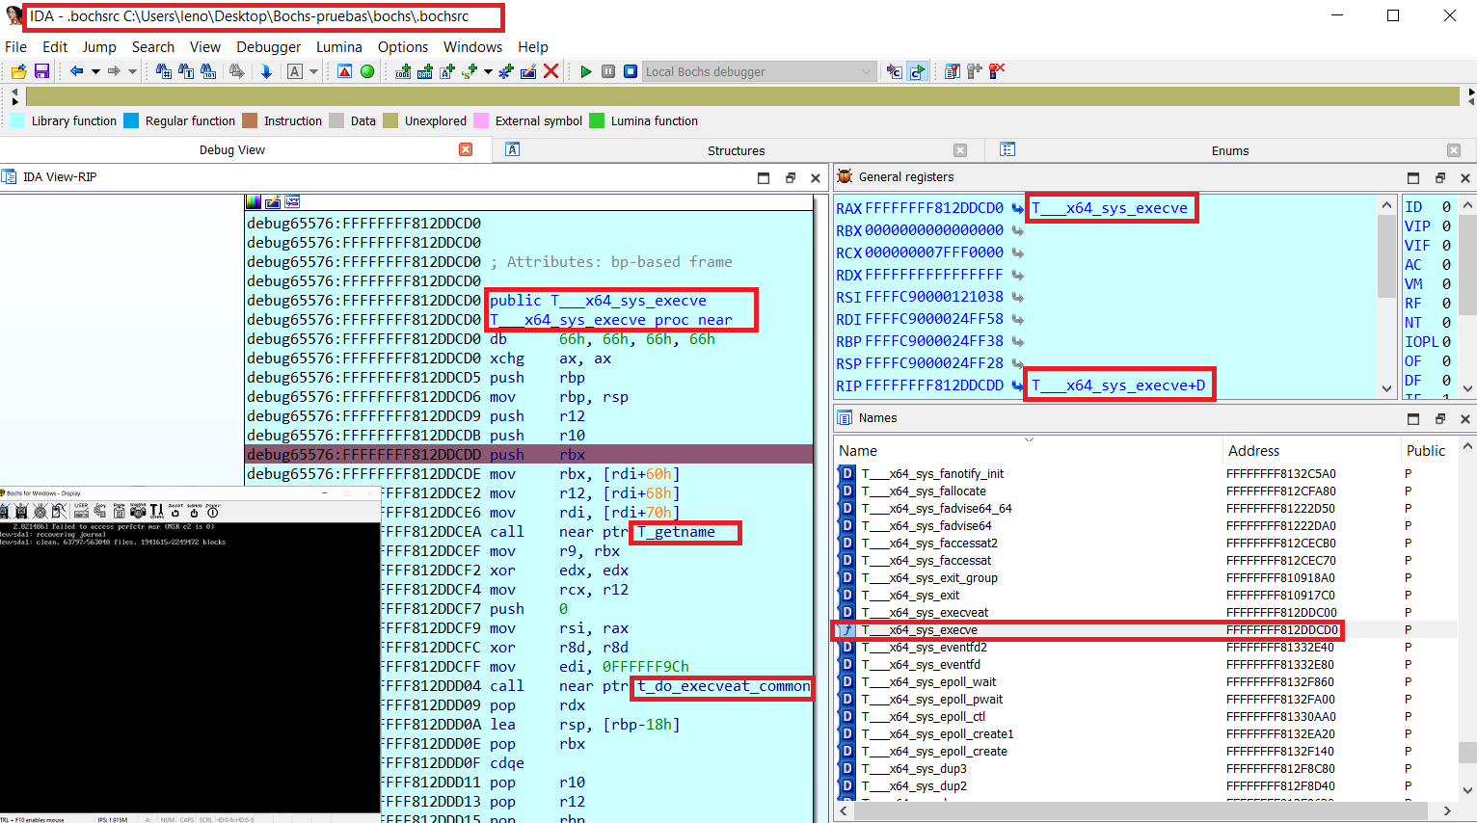This screenshot has width=1477, height=823.
Task: Stop the debugging session
Action: [x=629, y=71]
